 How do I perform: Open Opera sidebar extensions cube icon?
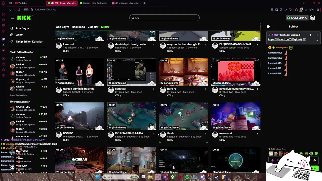pyautogui.click(x=3, y=70)
